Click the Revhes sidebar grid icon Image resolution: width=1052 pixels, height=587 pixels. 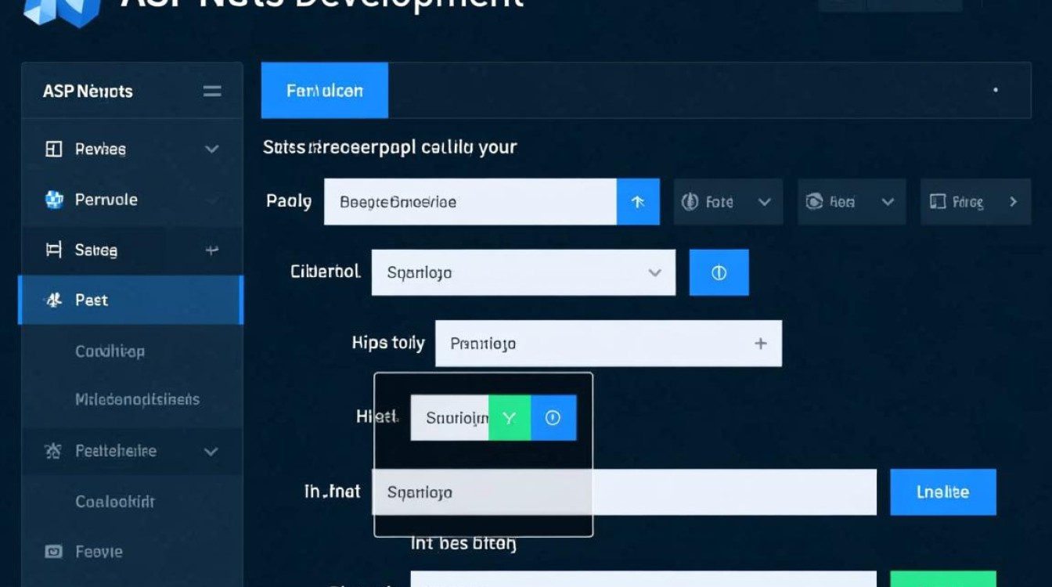coord(53,149)
